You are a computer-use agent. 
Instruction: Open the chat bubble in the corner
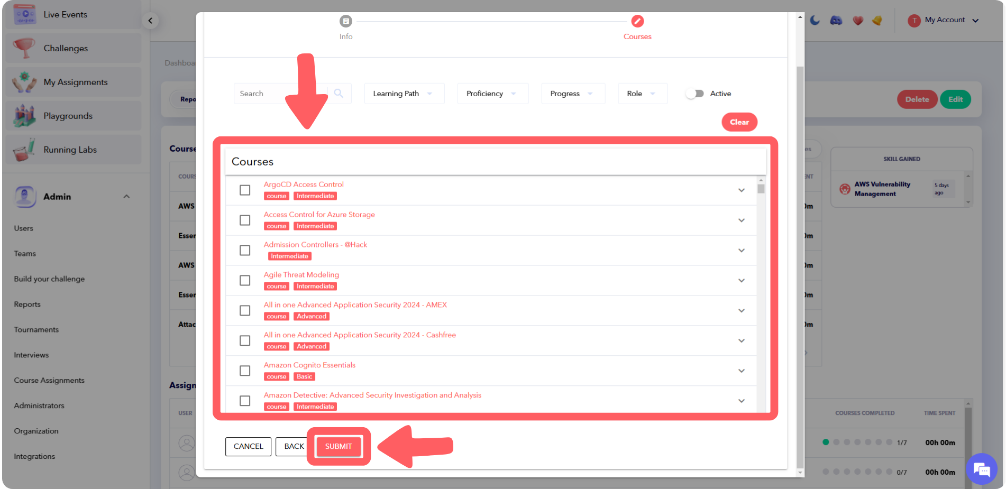coord(982,469)
